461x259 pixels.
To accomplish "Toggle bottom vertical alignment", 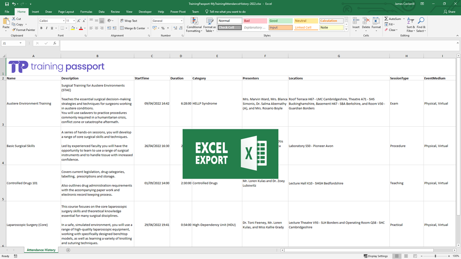I will click(102, 21).
